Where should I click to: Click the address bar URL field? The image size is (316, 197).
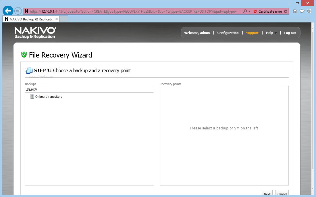[x=133, y=11]
